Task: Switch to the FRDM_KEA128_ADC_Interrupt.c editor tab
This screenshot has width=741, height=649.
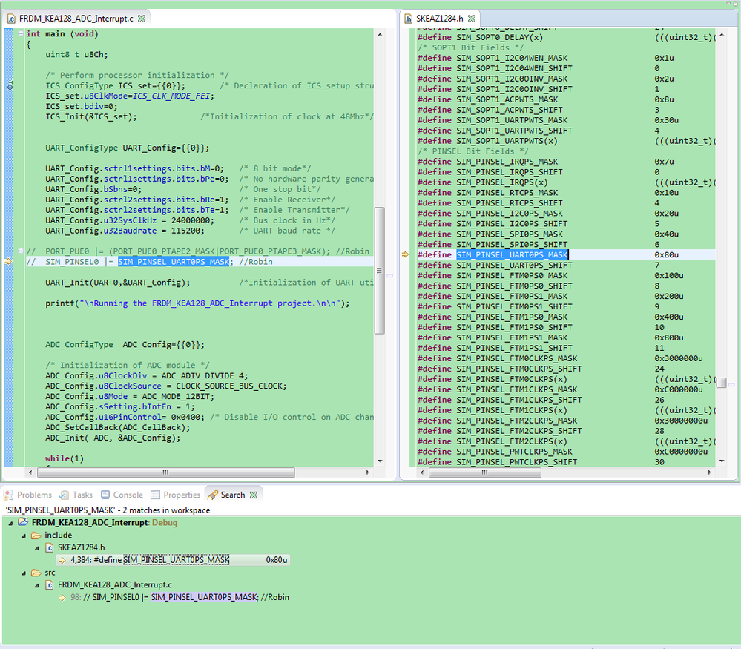Action: click(x=76, y=19)
